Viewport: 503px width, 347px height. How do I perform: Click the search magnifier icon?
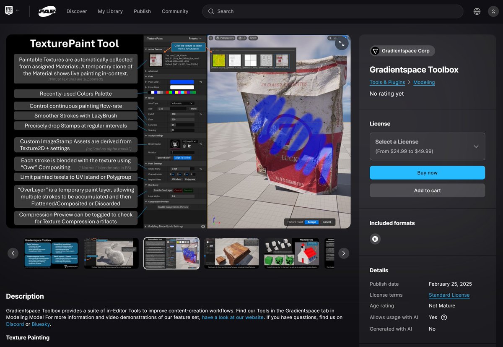pyautogui.click(x=211, y=11)
